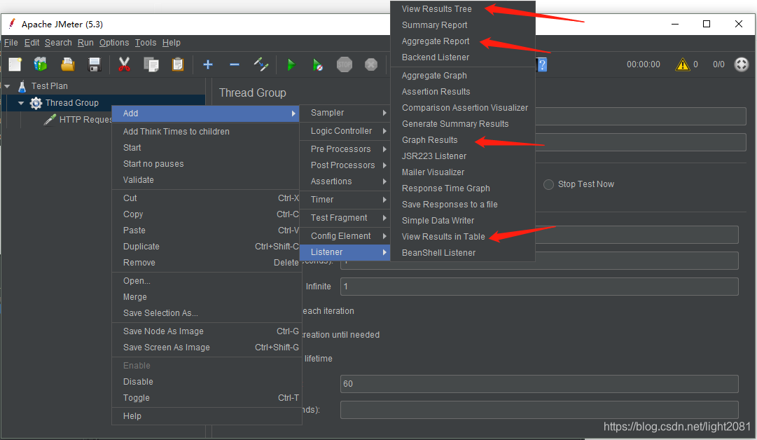Click Start no pauses toolbar icon

click(x=317, y=64)
